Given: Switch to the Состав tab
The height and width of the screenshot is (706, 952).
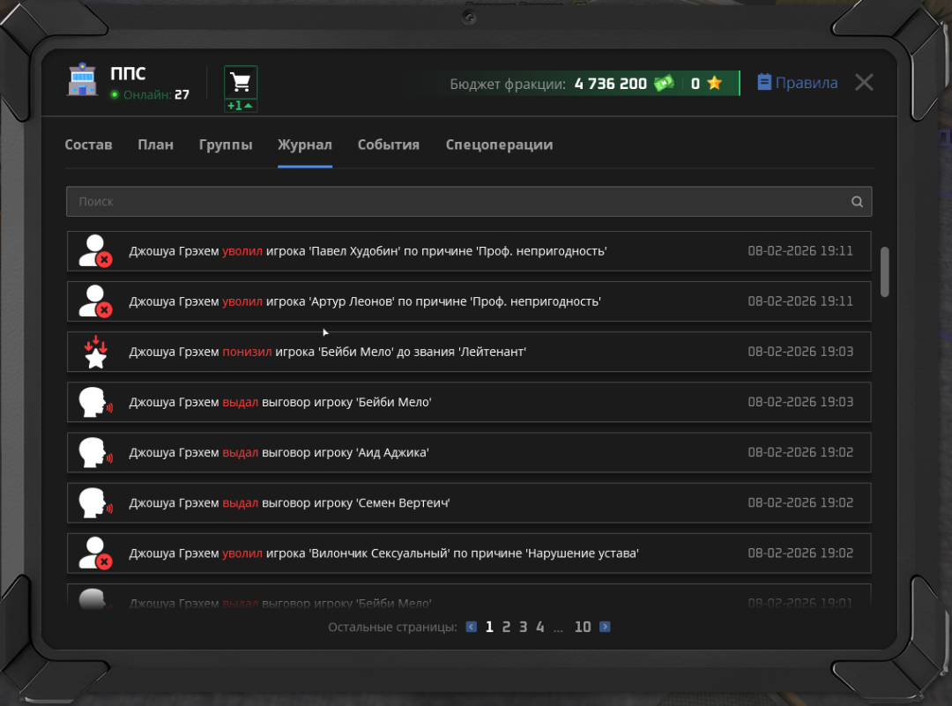Looking at the screenshot, I should pos(88,145).
